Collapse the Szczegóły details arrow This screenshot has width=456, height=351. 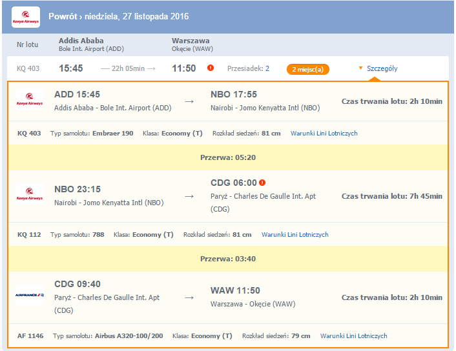(x=360, y=68)
